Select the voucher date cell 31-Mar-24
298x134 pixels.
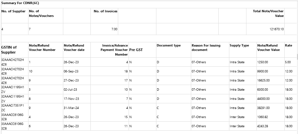tap(71, 108)
